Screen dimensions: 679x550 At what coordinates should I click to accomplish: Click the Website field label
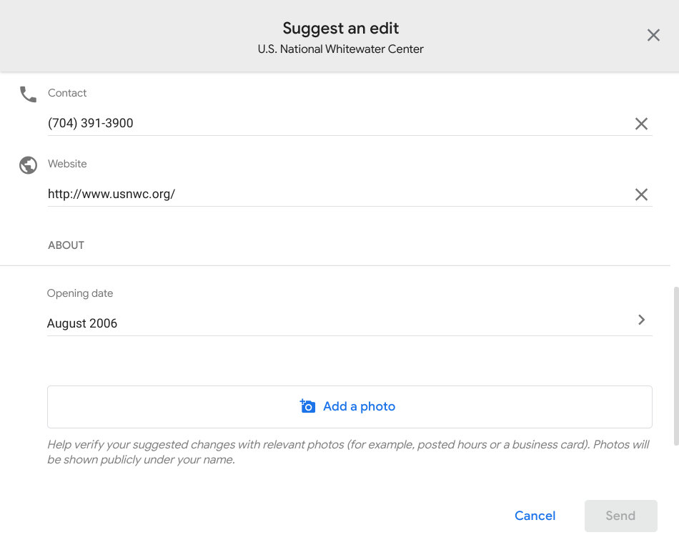pyautogui.click(x=67, y=164)
